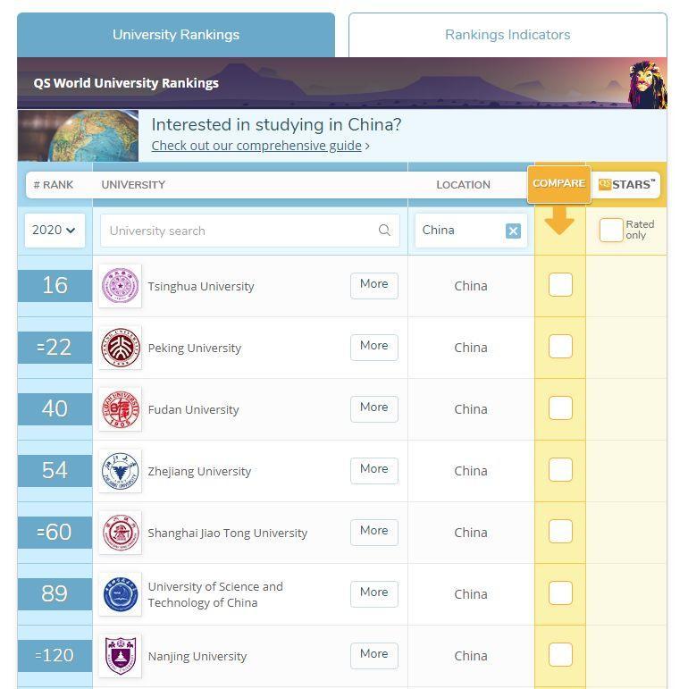Viewport: 688px width, 689px height.
Task: Click the Nanjing University crest
Action: pos(120,656)
